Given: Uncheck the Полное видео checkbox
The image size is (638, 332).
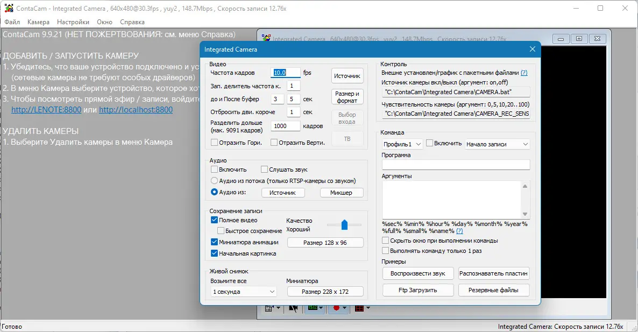Looking at the screenshot, I should (214, 220).
